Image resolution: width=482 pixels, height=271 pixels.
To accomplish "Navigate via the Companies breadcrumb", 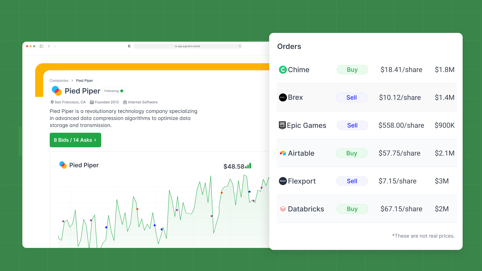I will (x=59, y=81).
